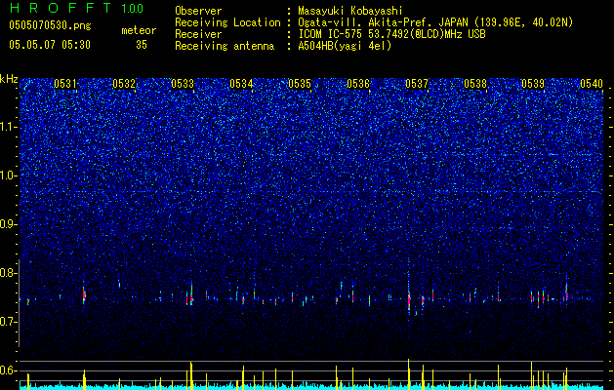Click the strong meteor echo at 0537

point(409,299)
